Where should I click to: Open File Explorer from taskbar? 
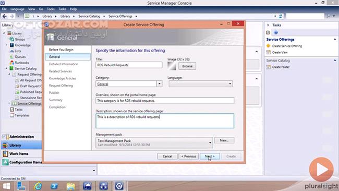(71, 186)
